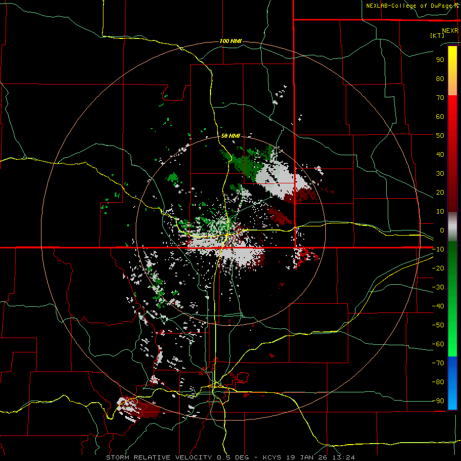This screenshot has width=461, height=461.
Task: Click the "-50" legend value
Action: (438, 325)
